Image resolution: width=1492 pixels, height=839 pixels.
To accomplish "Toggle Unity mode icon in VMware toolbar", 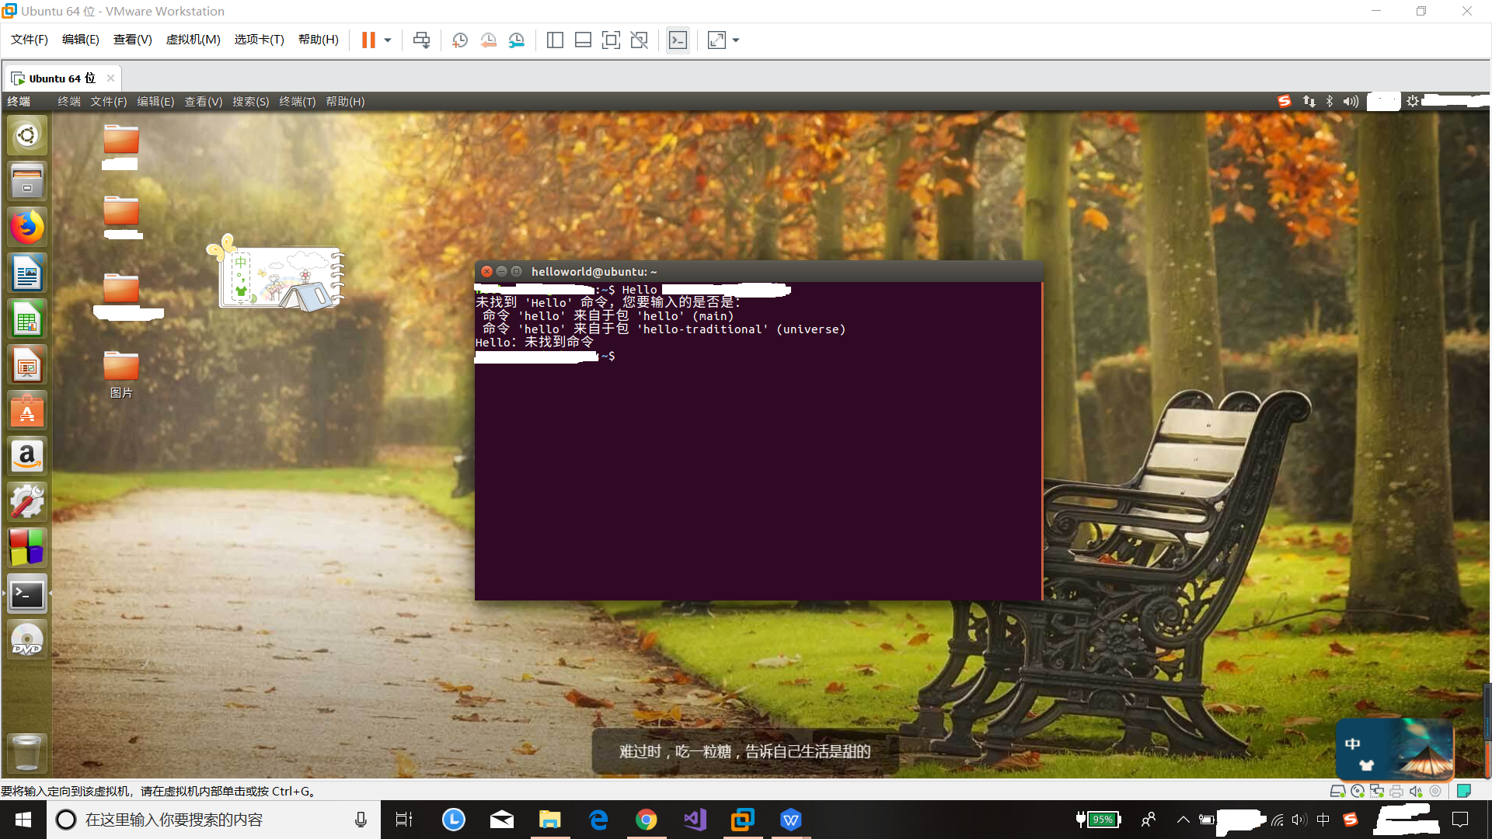I will pos(639,40).
